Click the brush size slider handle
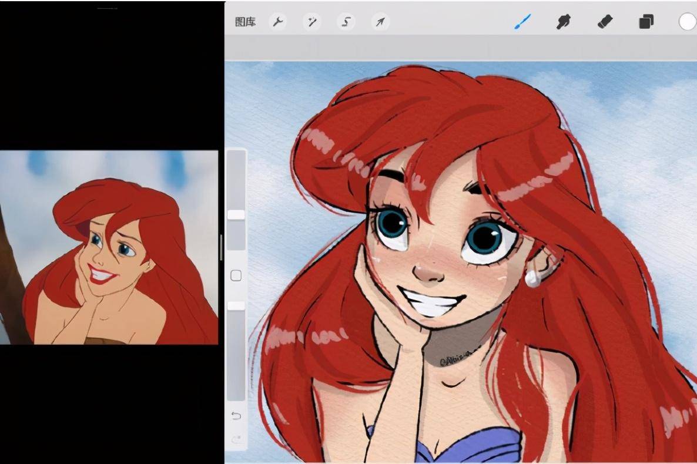Image resolution: width=697 pixels, height=464 pixels. (x=236, y=214)
